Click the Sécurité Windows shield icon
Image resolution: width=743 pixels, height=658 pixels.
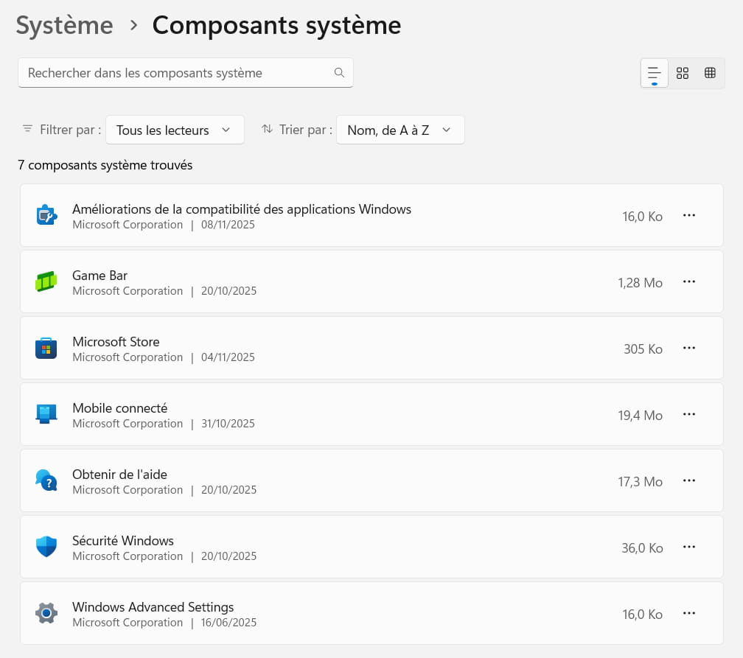46,547
